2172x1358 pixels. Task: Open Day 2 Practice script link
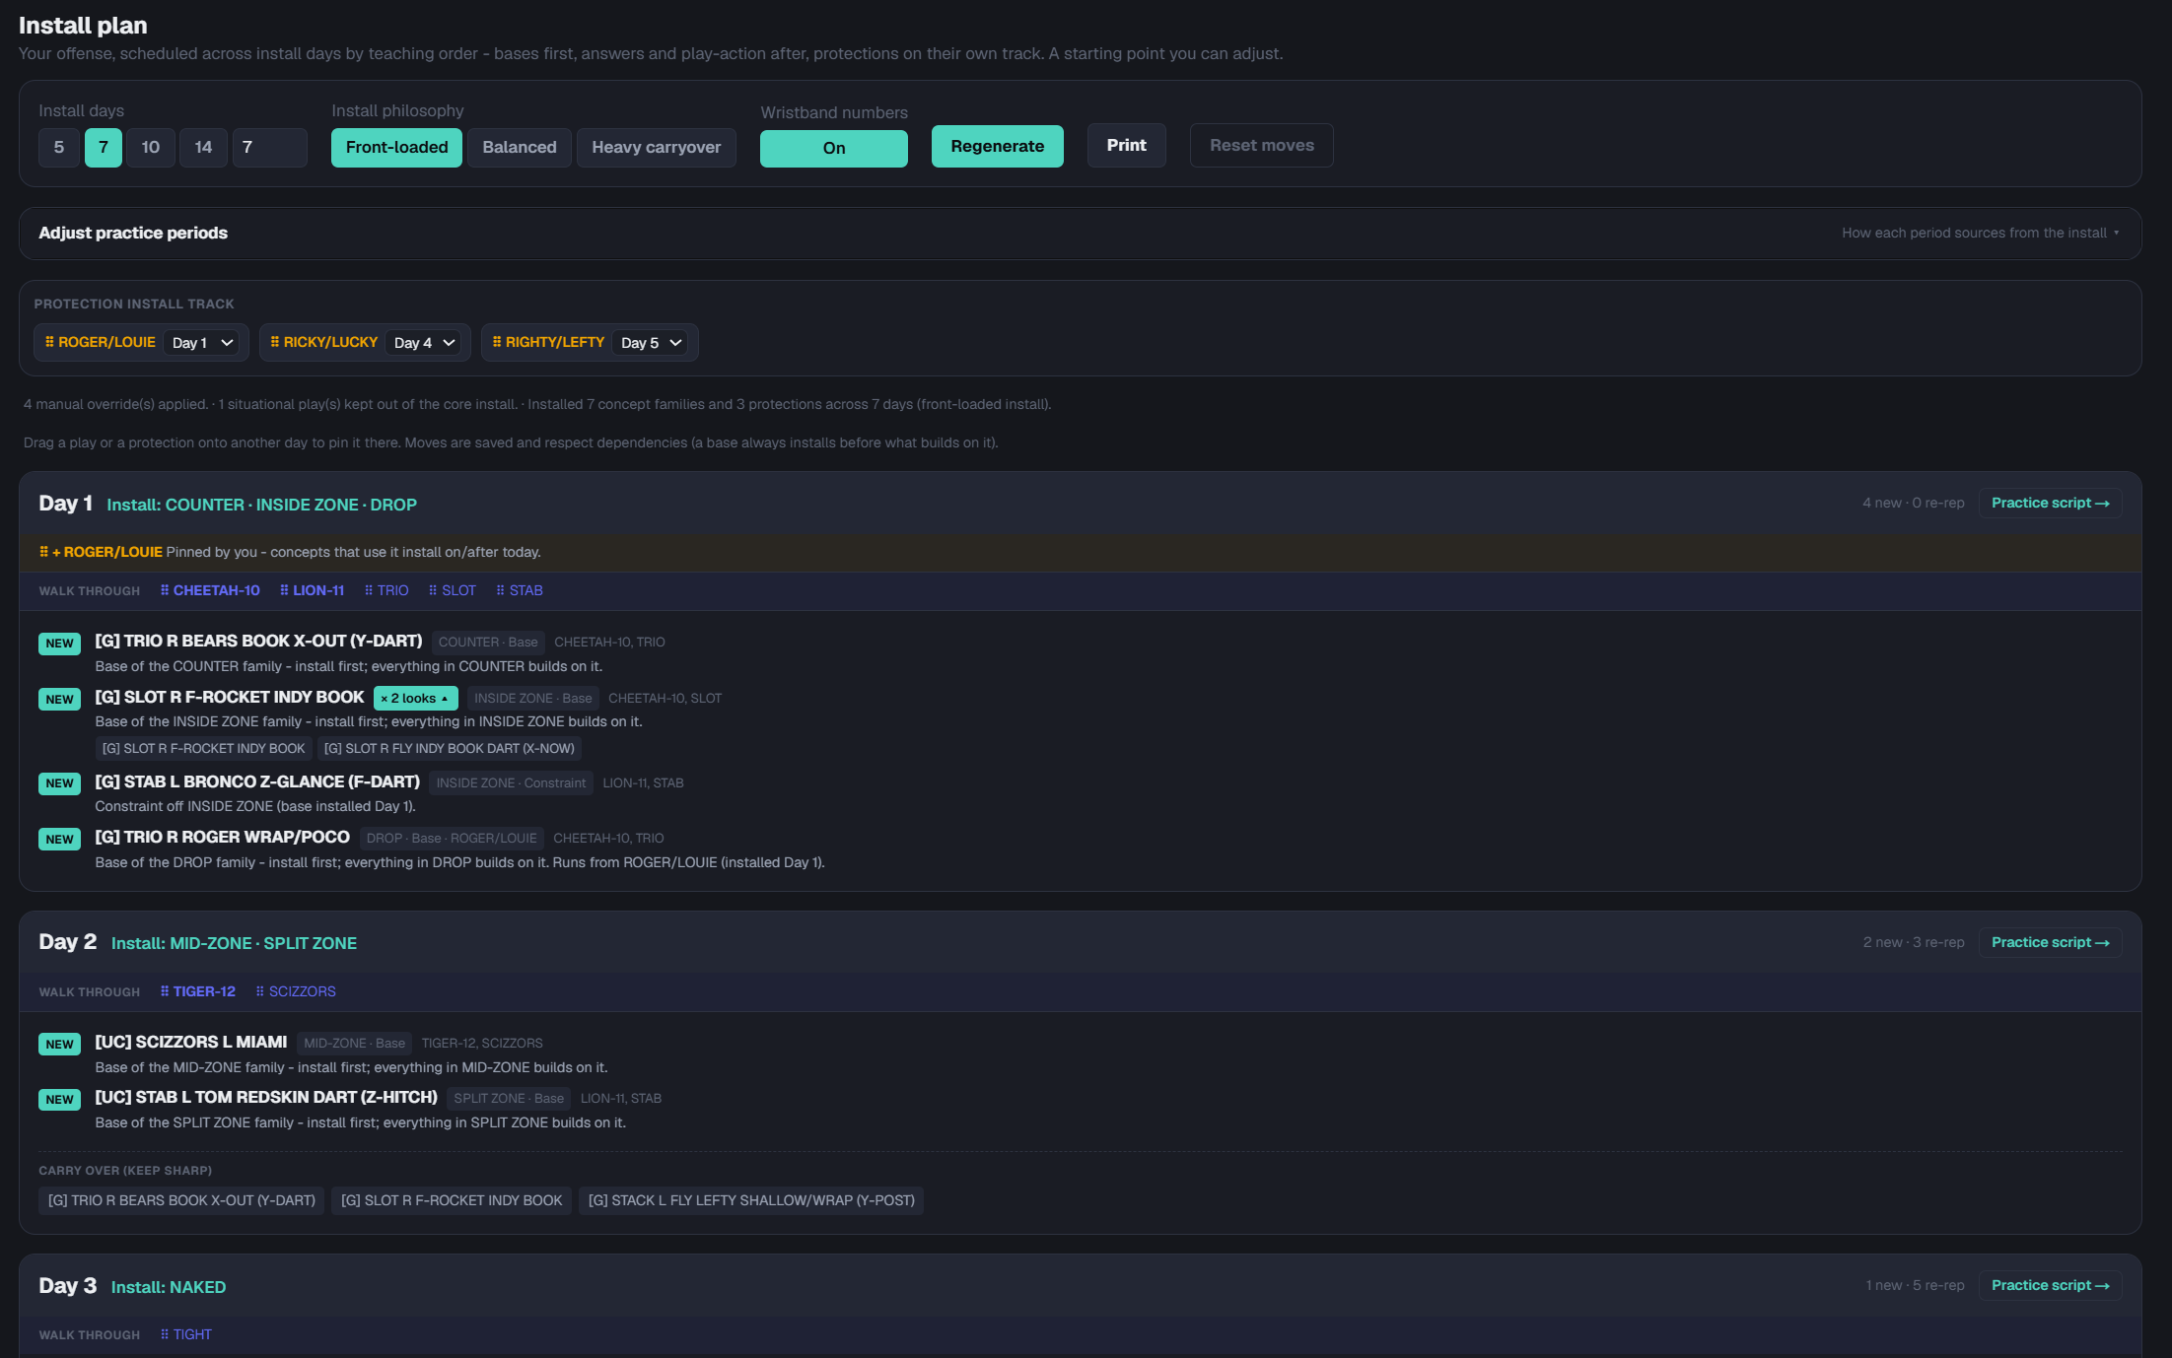[2051, 942]
